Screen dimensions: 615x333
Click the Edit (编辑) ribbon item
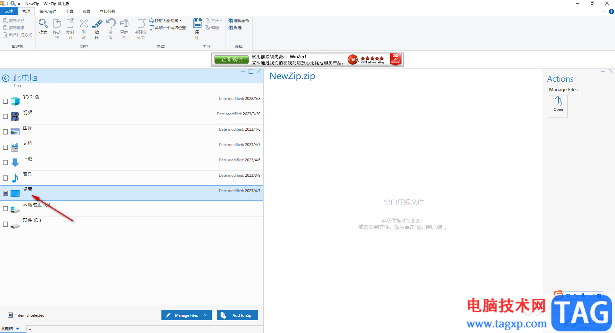coord(212,28)
